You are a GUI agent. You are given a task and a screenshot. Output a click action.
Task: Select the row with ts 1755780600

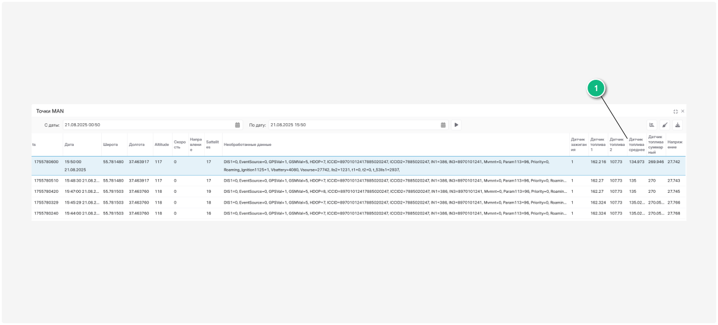click(x=358, y=165)
